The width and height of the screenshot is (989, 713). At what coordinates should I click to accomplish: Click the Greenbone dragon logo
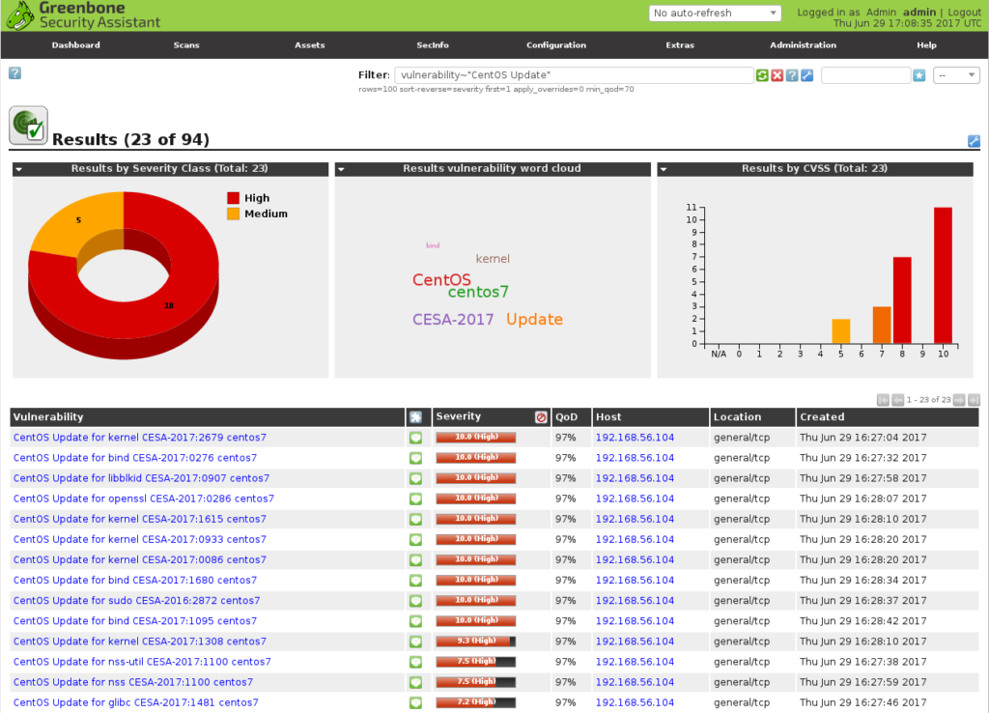[21, 16]
